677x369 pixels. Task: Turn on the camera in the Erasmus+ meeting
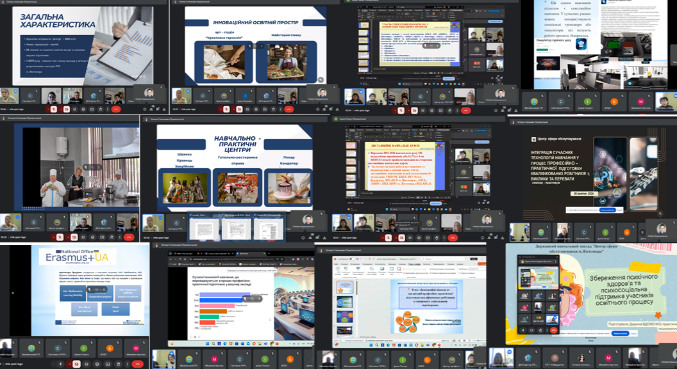tap(76, 363)
